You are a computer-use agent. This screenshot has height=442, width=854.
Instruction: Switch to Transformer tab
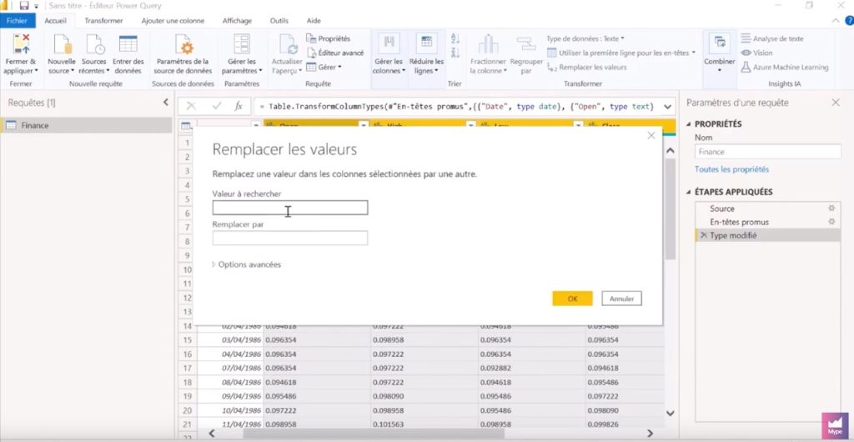click(103, 21)
